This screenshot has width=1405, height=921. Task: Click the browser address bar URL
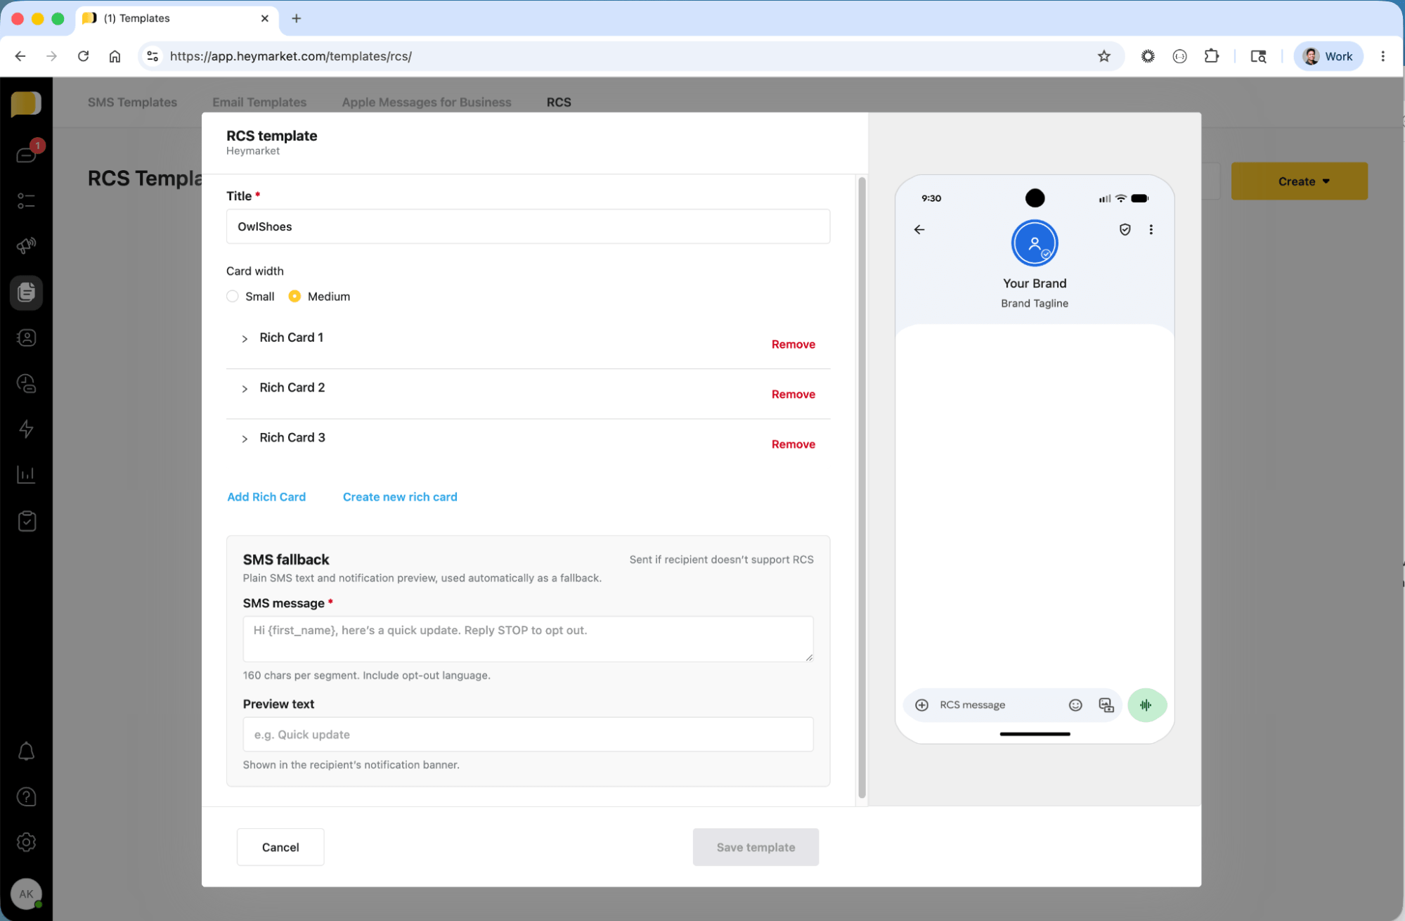tap(290, 56)
